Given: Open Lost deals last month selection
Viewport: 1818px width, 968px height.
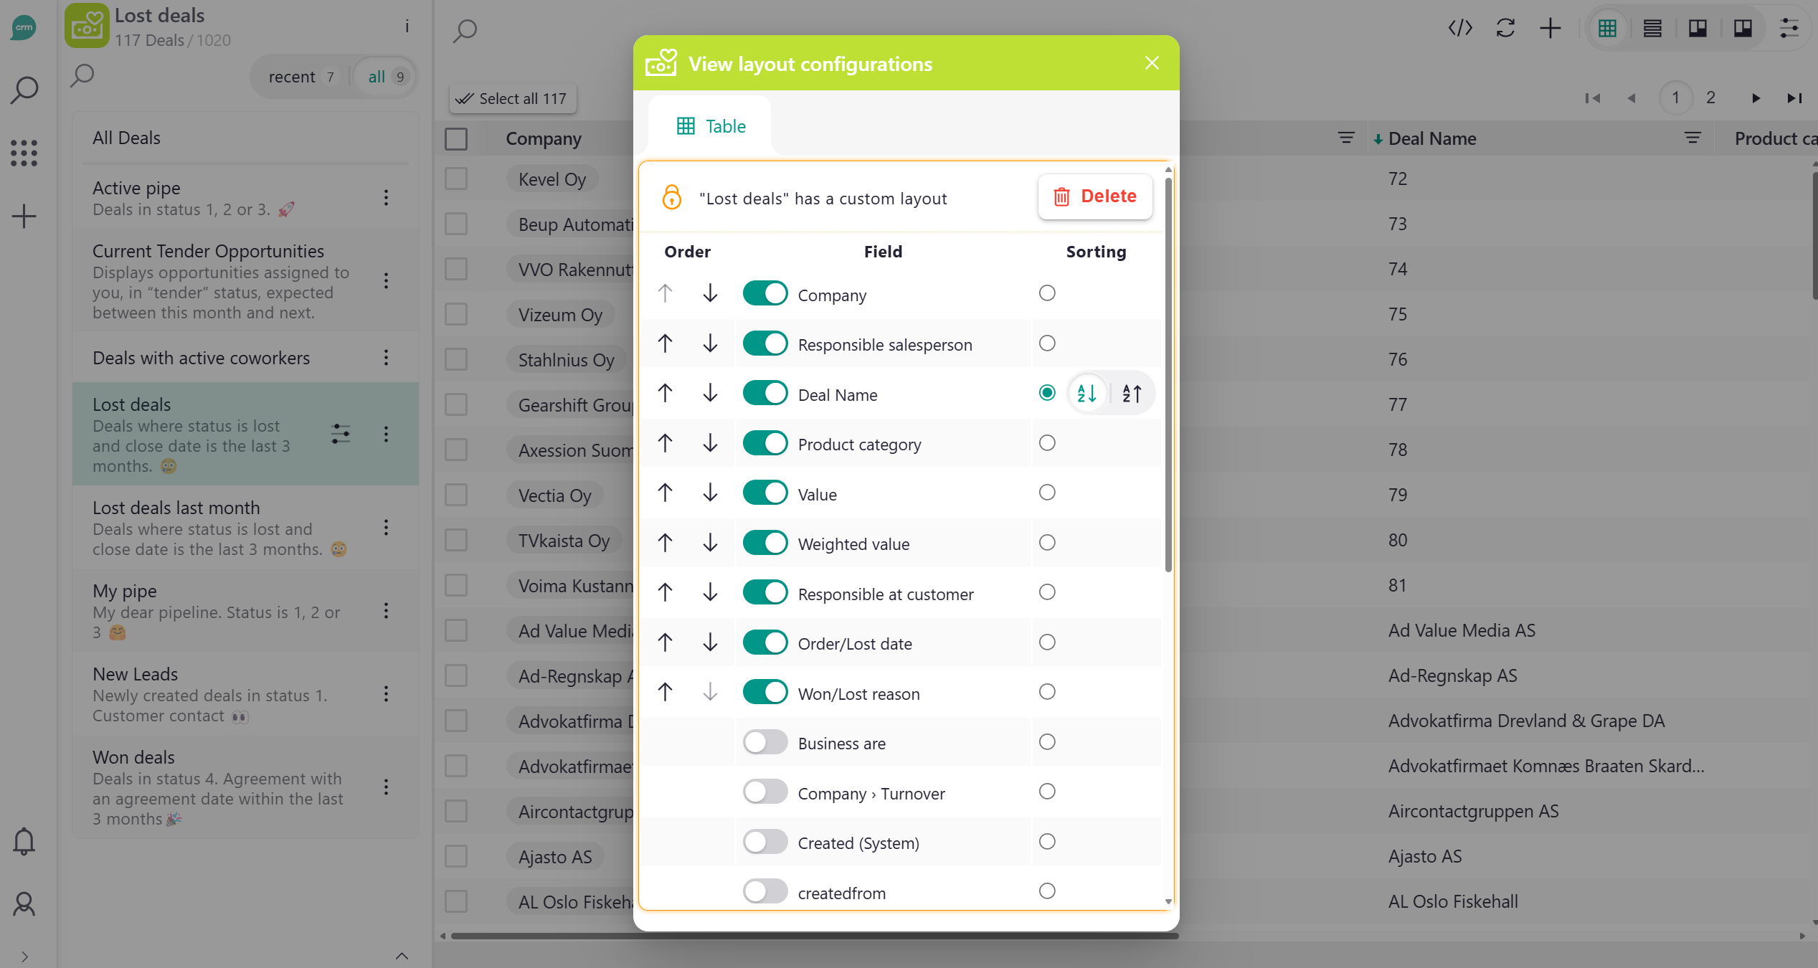Looking at the screenshot, I should pyautogui.click(x=246, y=528).
